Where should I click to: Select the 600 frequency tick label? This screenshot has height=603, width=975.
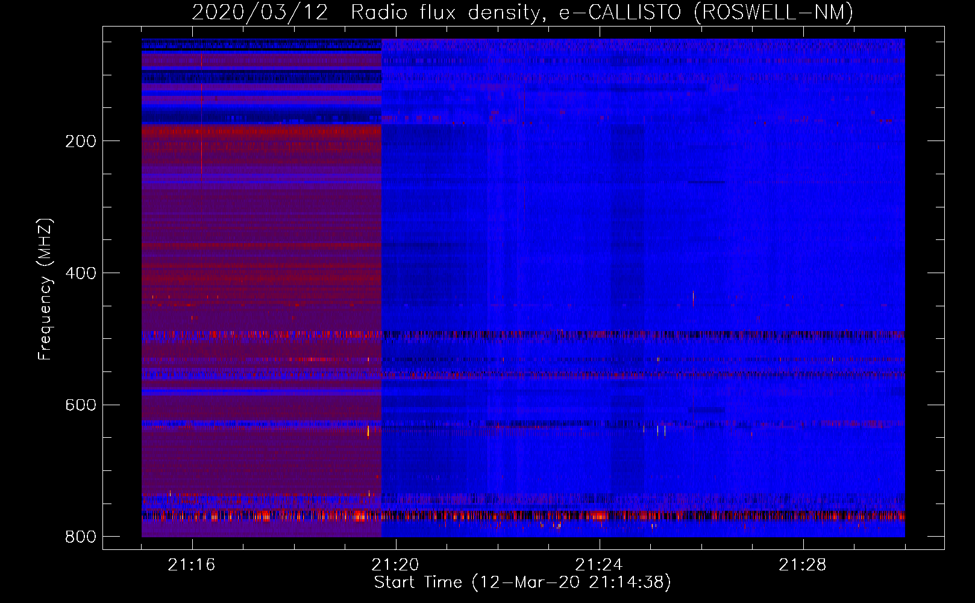[81, 405]
